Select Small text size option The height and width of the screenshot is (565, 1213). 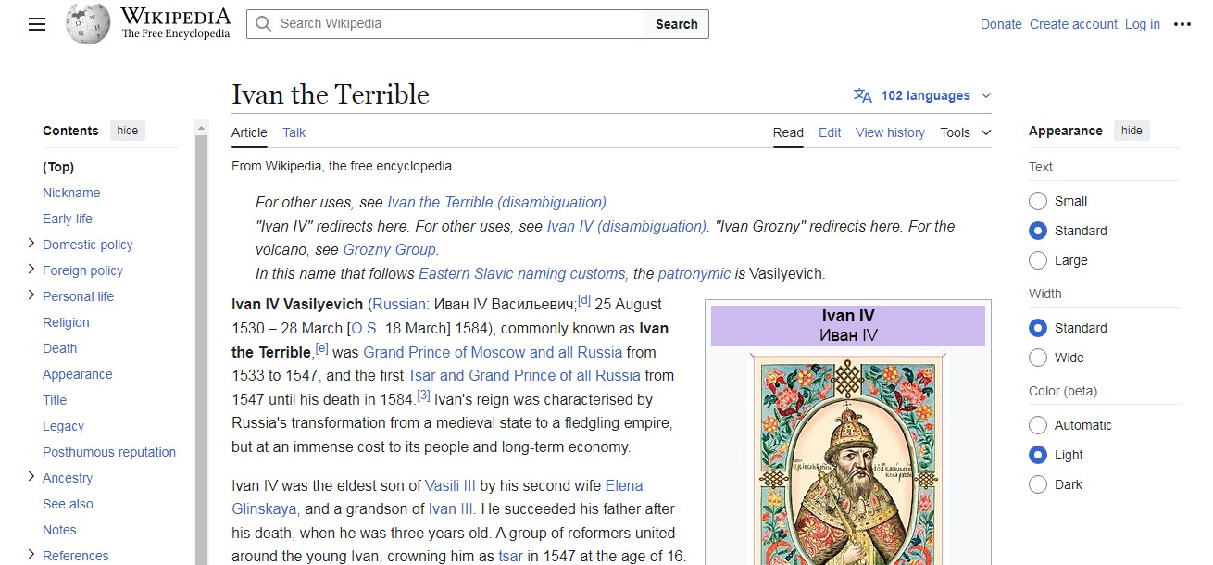[x=1038, y=201]
